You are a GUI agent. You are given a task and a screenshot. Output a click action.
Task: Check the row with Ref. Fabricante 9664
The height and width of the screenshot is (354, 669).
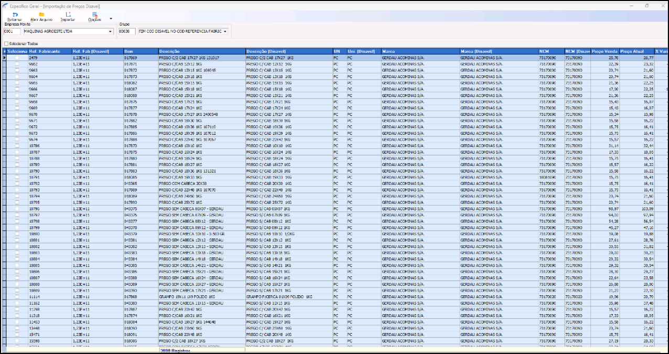17,77
